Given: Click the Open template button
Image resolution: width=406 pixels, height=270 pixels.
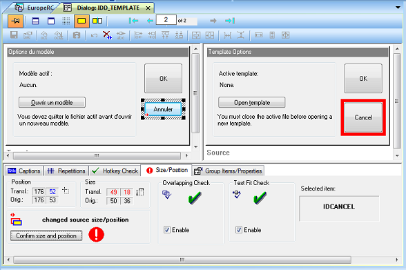Looking at the screenshot, I should pyautogui.click(x=252, y=102).
